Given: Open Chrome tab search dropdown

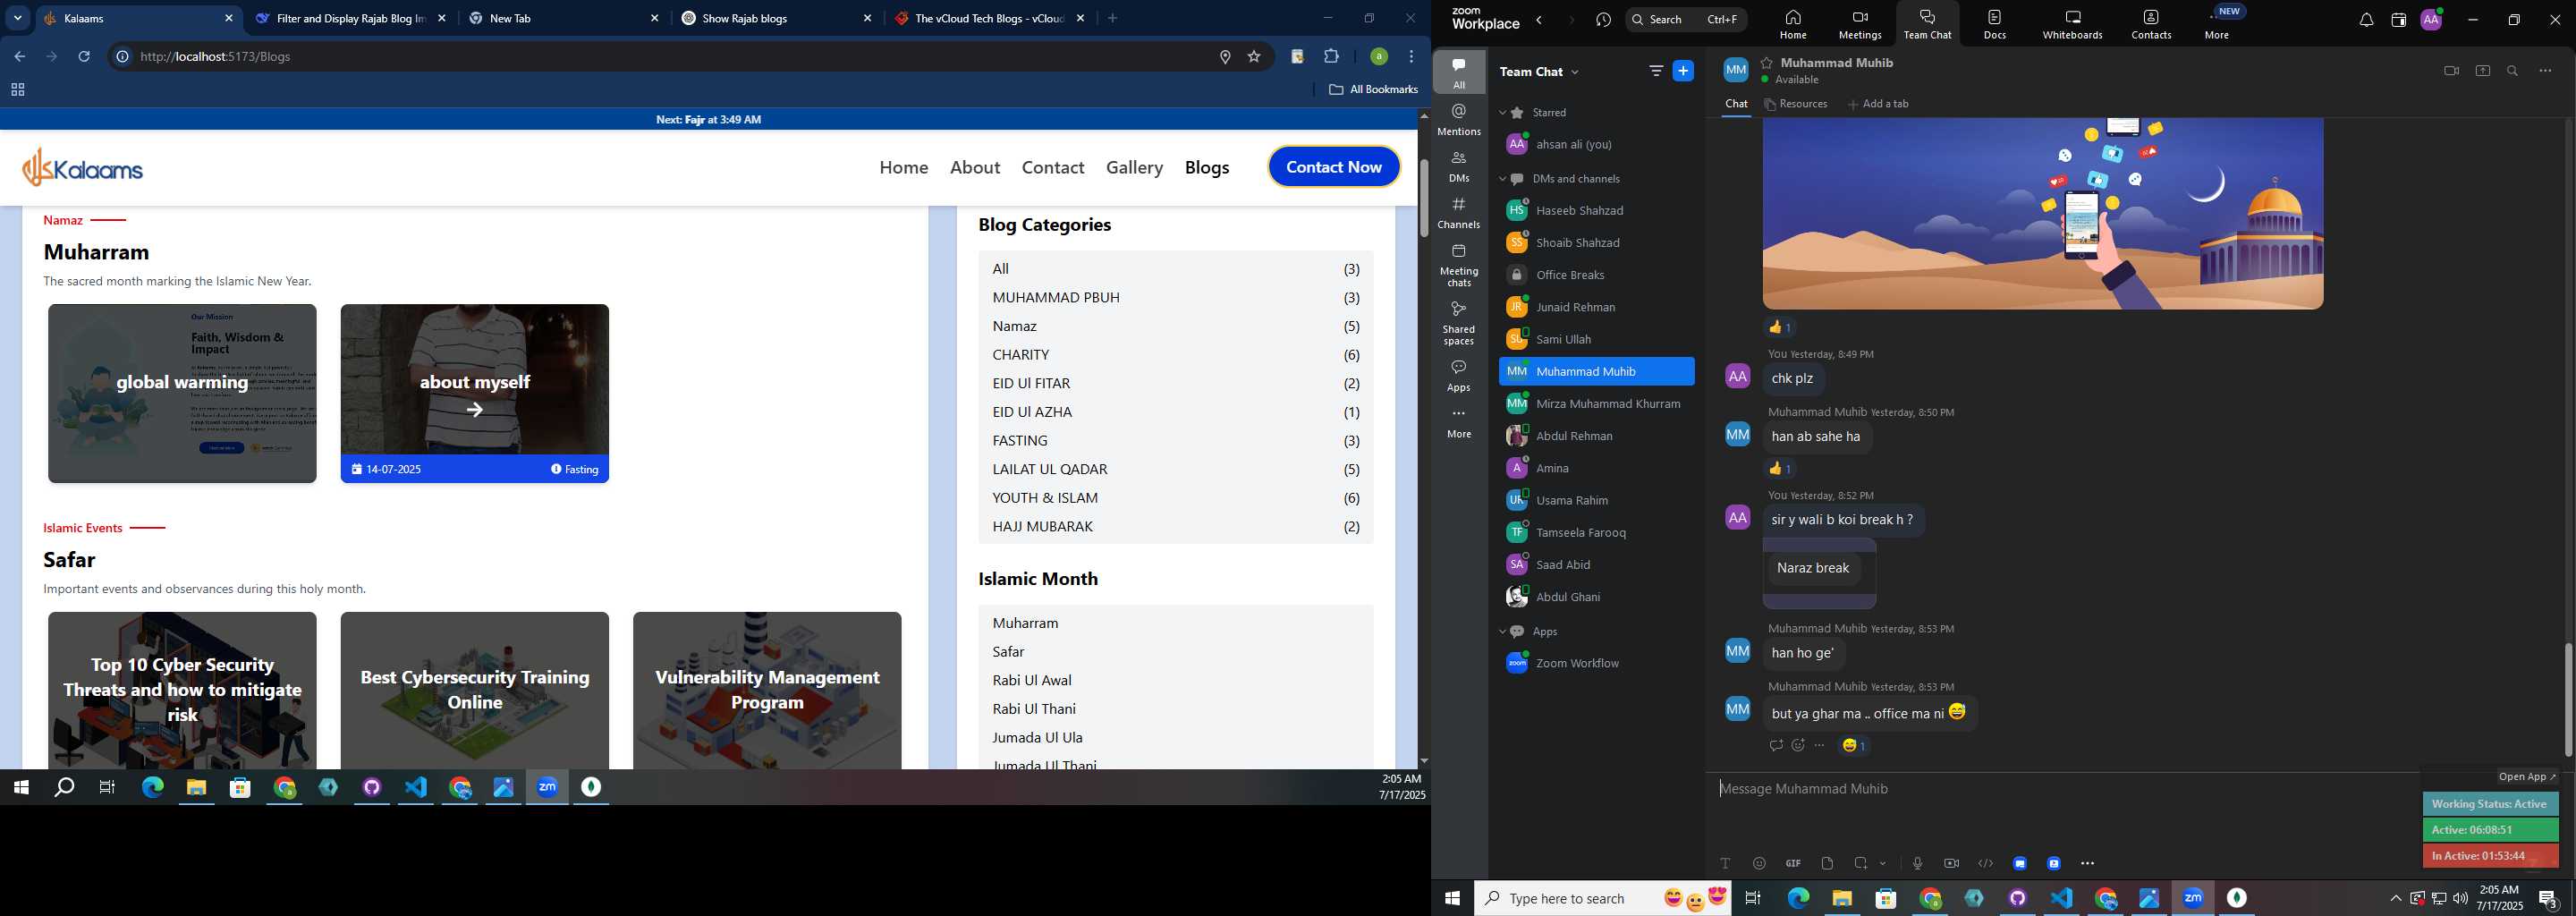Looking at the screenshot, I should tap(17, 18).
